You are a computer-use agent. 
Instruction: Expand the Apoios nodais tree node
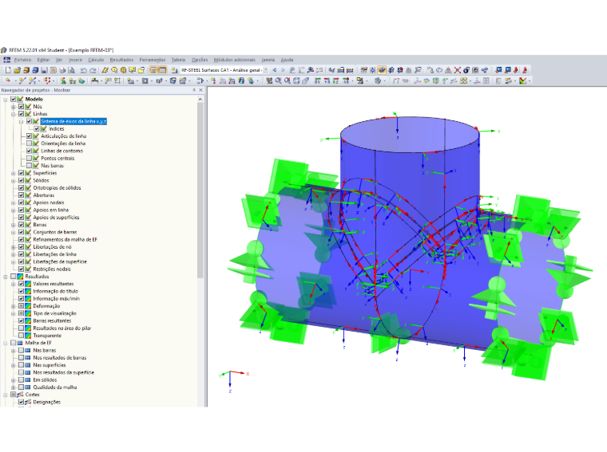(14, 202)
